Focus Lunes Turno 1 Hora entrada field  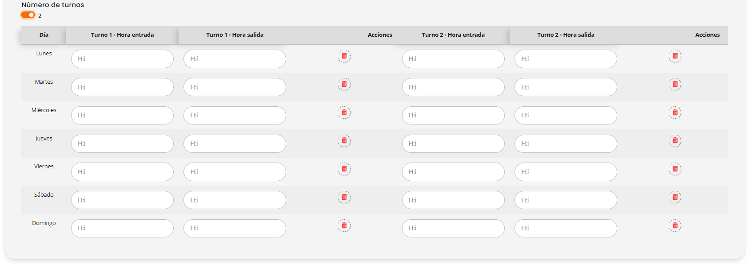122,59
